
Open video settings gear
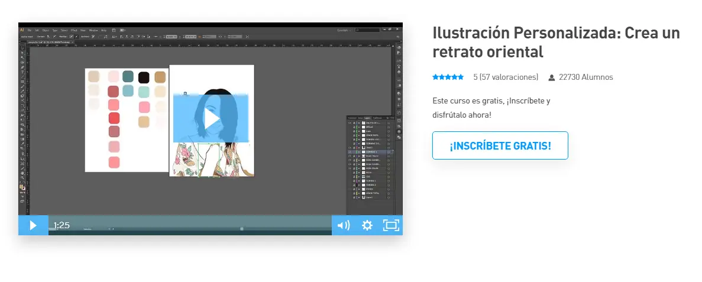pyautogui.click(x=367, y=225)
